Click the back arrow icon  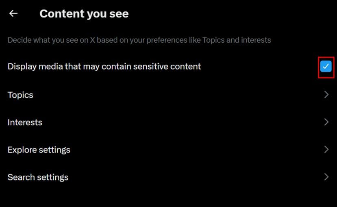pos(13,13)
